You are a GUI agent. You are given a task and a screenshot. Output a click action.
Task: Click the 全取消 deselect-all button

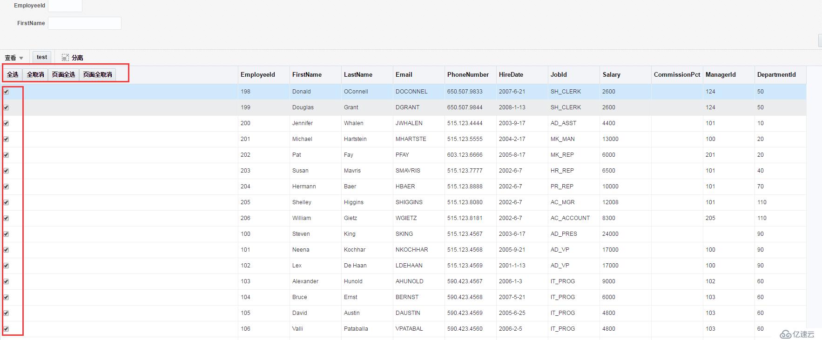click(x=35, y=74)
